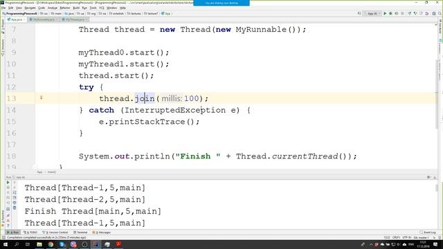Screen dimensions: 443x249
Task: Click the VCS update project icon
Action: [x=409, y=14]
